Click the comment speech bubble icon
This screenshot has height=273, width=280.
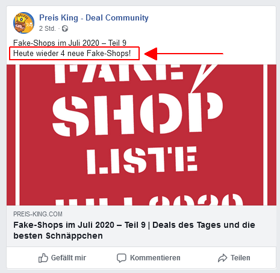[122, 258]
